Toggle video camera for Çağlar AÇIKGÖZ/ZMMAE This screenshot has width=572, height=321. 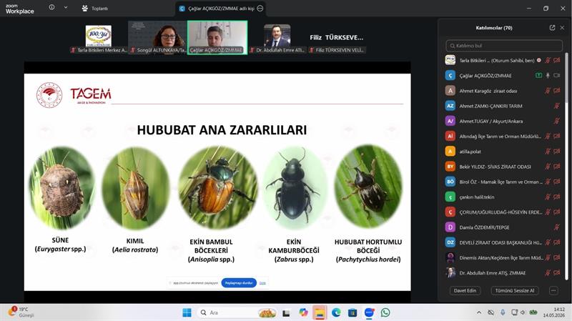point(557,75)
